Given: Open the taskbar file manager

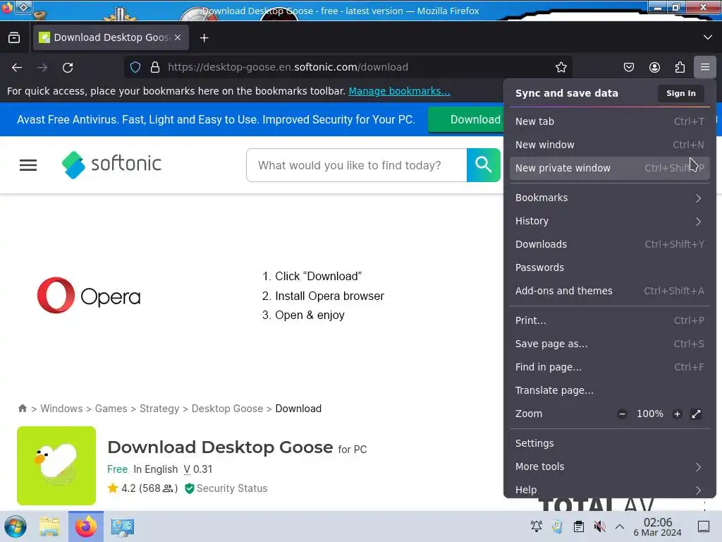Looking at the screenshot, I should pos(49,526).
